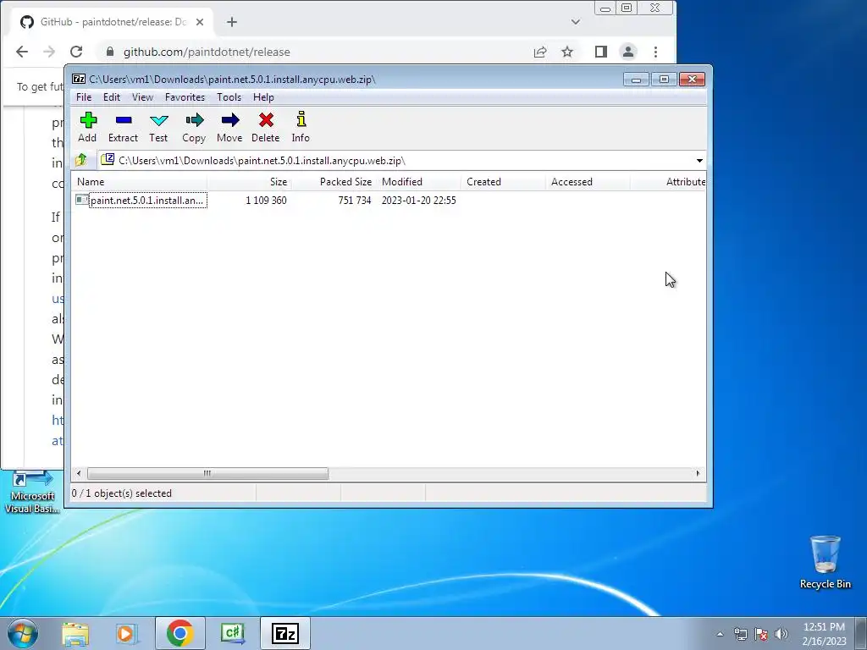Click the '0 / 1 object(s) selected' status text
This screenshot has height=650, width=867.
pyautogui.click(x=122, y=493)
